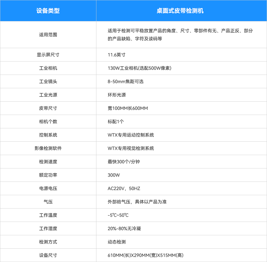The width and height of the screenshot is (267, 262).
Task: Click the 300W rated power value
Action: click(114, 175)
